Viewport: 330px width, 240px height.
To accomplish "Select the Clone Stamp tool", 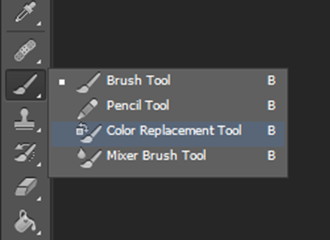I will [x=25, y=119].
